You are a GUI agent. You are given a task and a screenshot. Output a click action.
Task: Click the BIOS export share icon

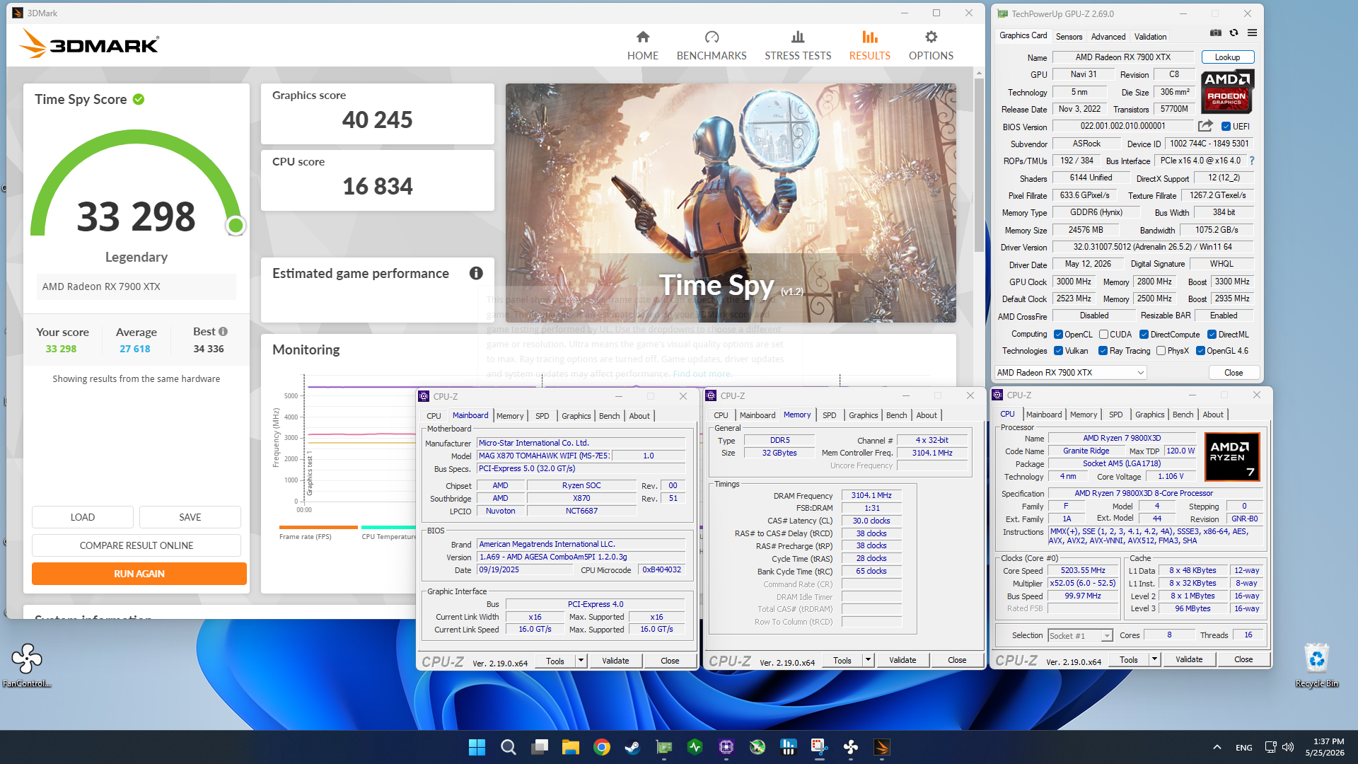[x=1205, y=126]
